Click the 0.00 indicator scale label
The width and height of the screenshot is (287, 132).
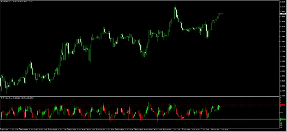(281, 112)
